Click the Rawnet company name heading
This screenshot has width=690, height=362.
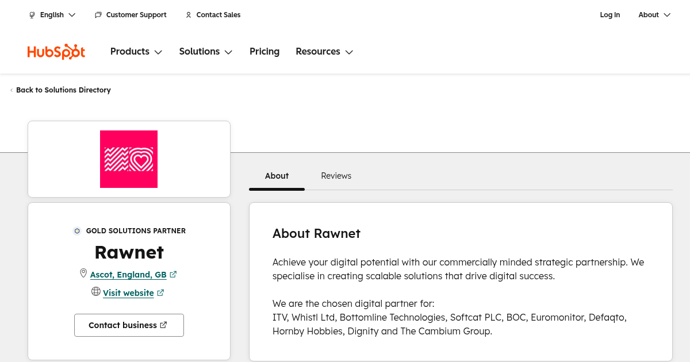(x=129, y=252)
